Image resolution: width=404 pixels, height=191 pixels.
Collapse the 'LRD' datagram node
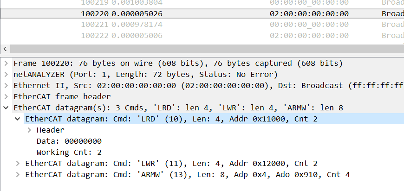coord(18,119)
